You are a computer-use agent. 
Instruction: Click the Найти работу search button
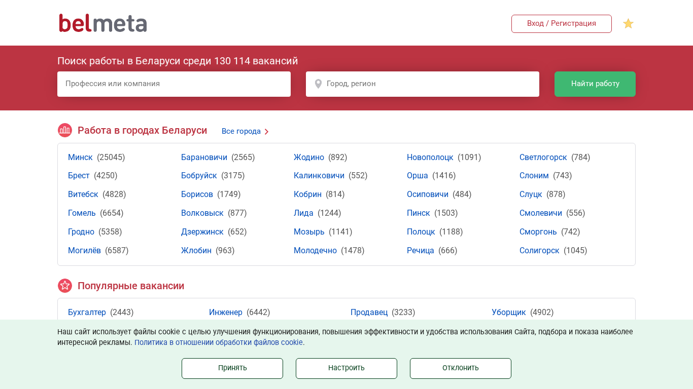595,84
